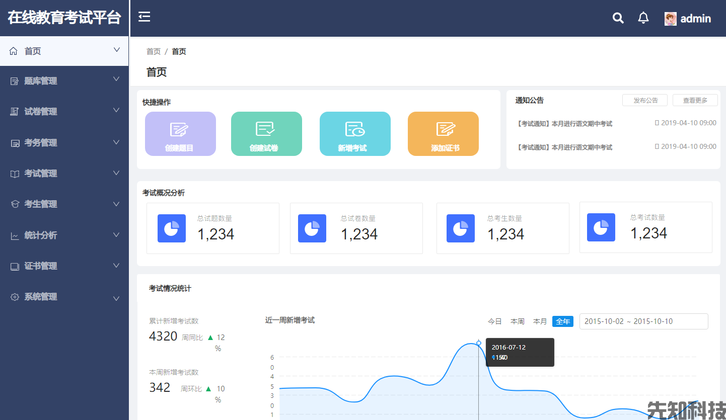726x420 pixels.
Task: Click the green up arrow beside 周环比
Action: [x=208, y=388]
